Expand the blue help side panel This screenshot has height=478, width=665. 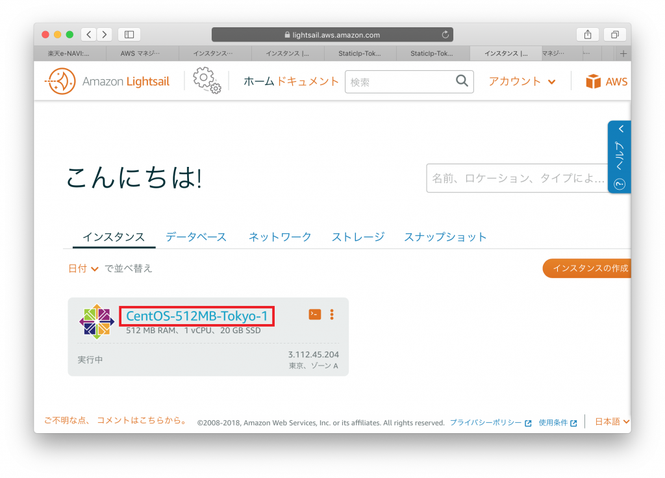pos(621,129)
